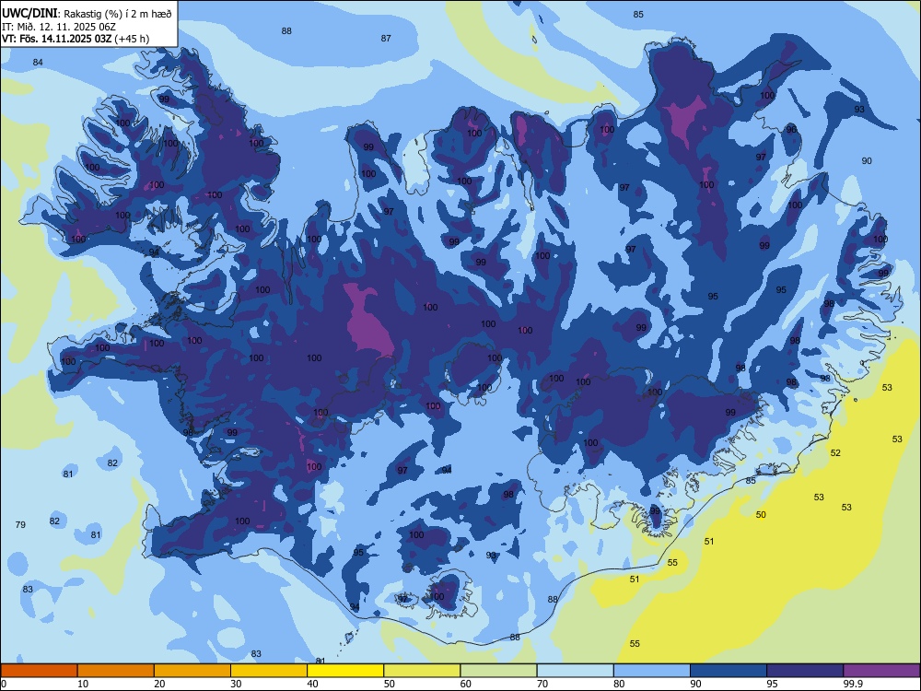Click the '99.9' legend tick label
Image resolution: width=921 pixels, height=691 pixels.
tap(852, 684)
